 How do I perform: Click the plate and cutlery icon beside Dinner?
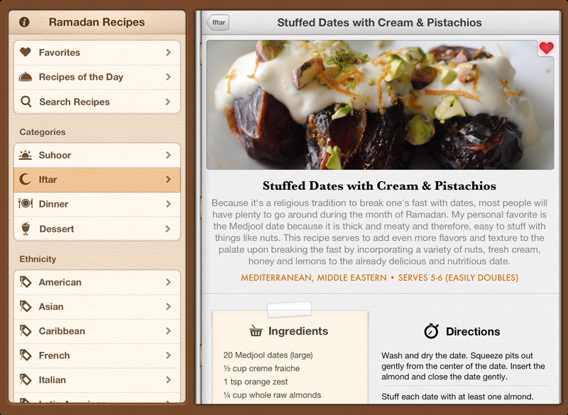click(x=26, y=204)
